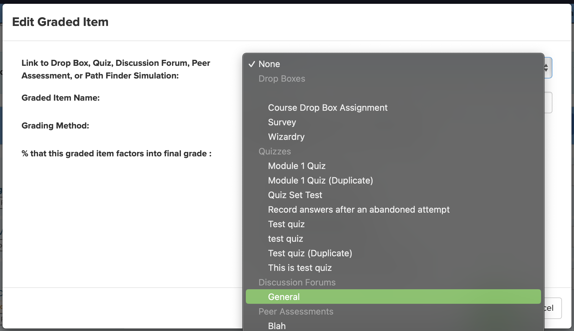Click the Edit Graded Item heading
574x331 pixels.
[60, 22]
